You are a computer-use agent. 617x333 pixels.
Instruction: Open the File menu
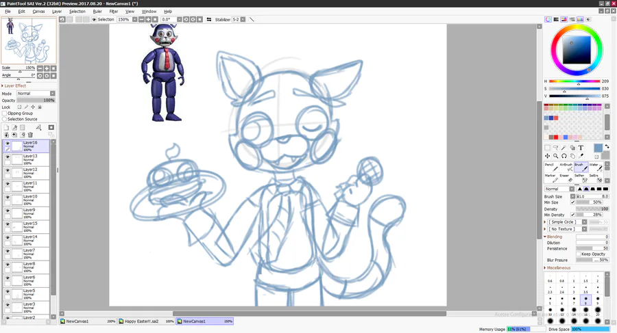click(8, 12)
